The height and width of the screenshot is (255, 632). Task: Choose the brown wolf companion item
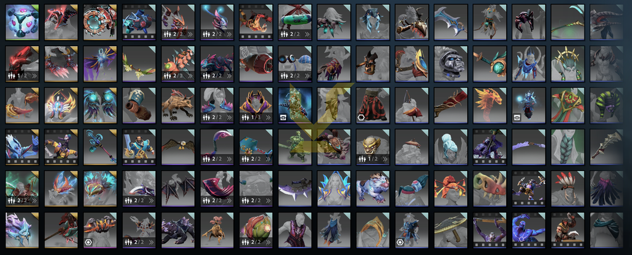click(x=178, y=105)
